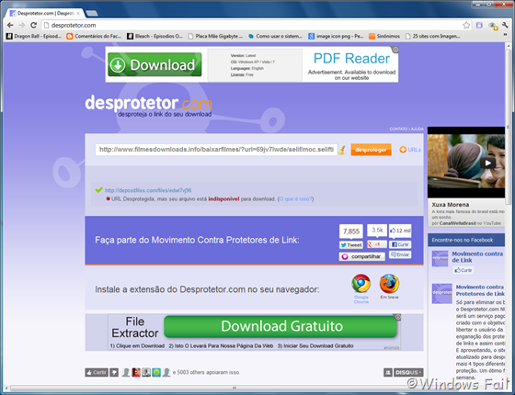Click the Disqus thumbs-down icon
This screenshot has height=395, width=515.
114,372
